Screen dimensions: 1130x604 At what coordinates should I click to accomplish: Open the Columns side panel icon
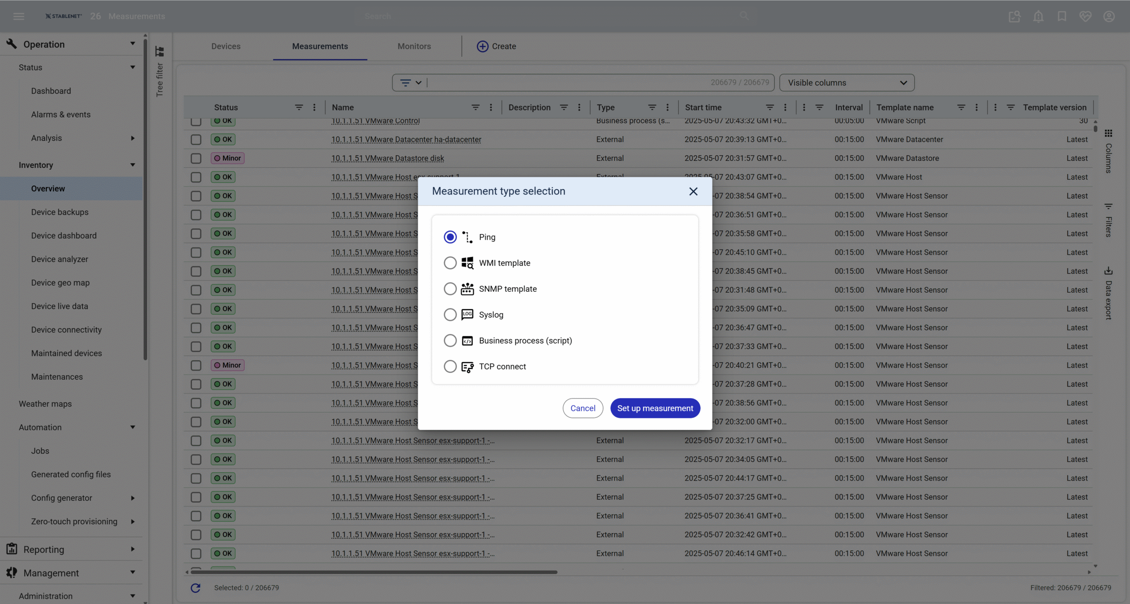click(x=1108, y=134)
